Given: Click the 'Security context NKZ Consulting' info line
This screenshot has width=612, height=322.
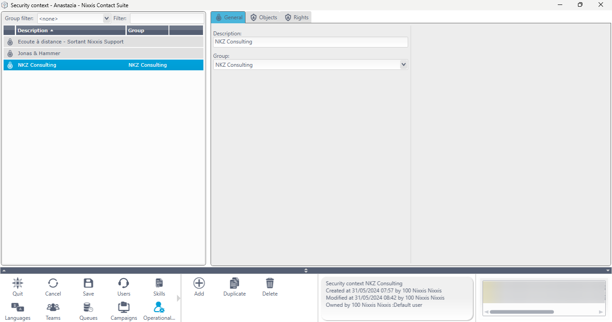Looking at the screenshot, I should 364,283.
